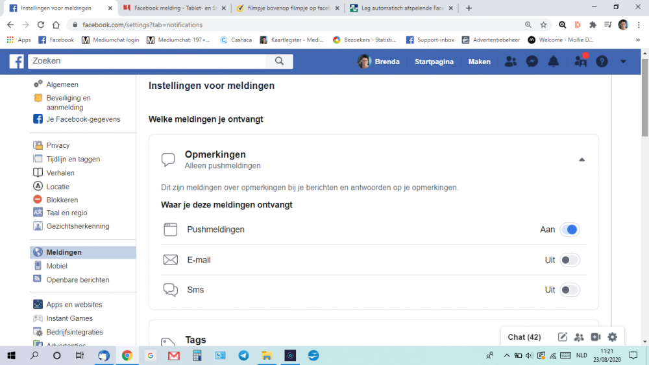Select Meldingen in sidebar

[83, 252]
